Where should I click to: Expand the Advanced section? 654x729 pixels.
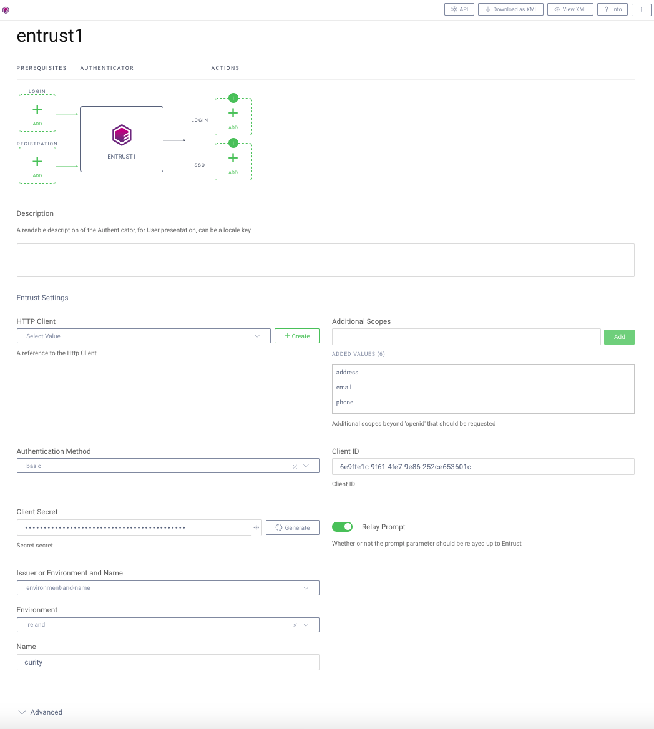point(39,712)
